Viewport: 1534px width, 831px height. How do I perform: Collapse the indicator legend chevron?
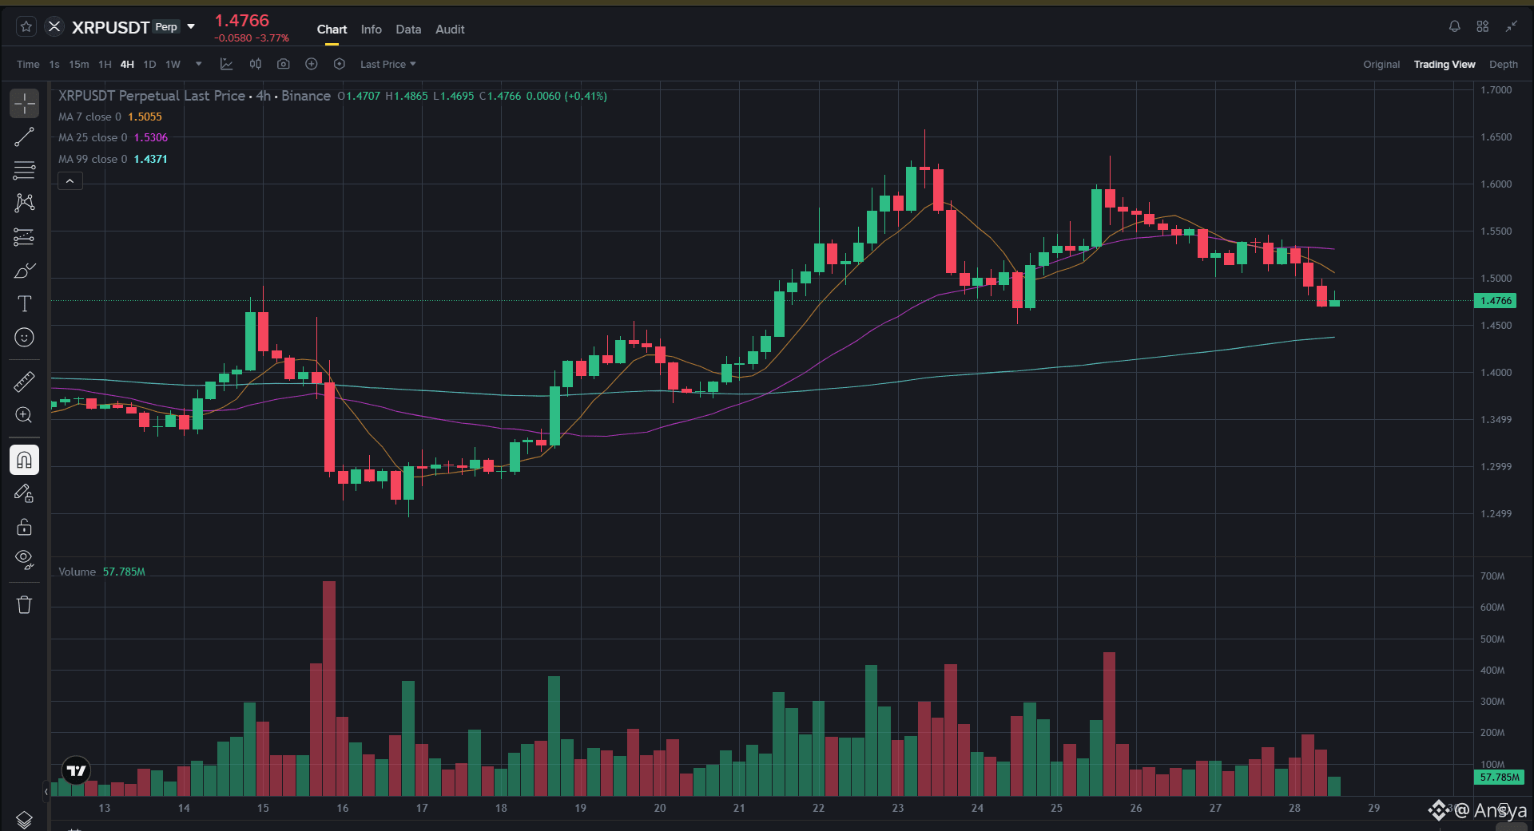point(70,181)
